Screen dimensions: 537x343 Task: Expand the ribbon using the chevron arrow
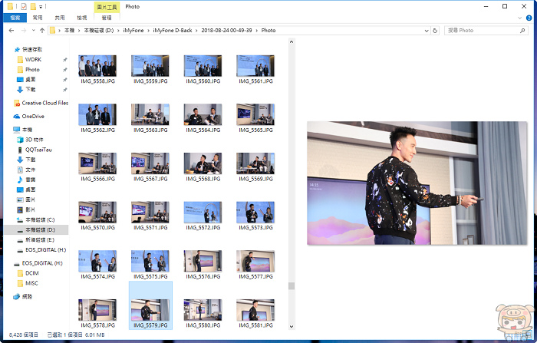click(519, 16)
